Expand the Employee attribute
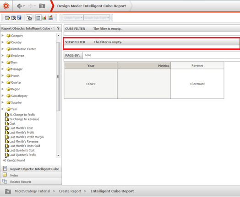 [3, 56]
